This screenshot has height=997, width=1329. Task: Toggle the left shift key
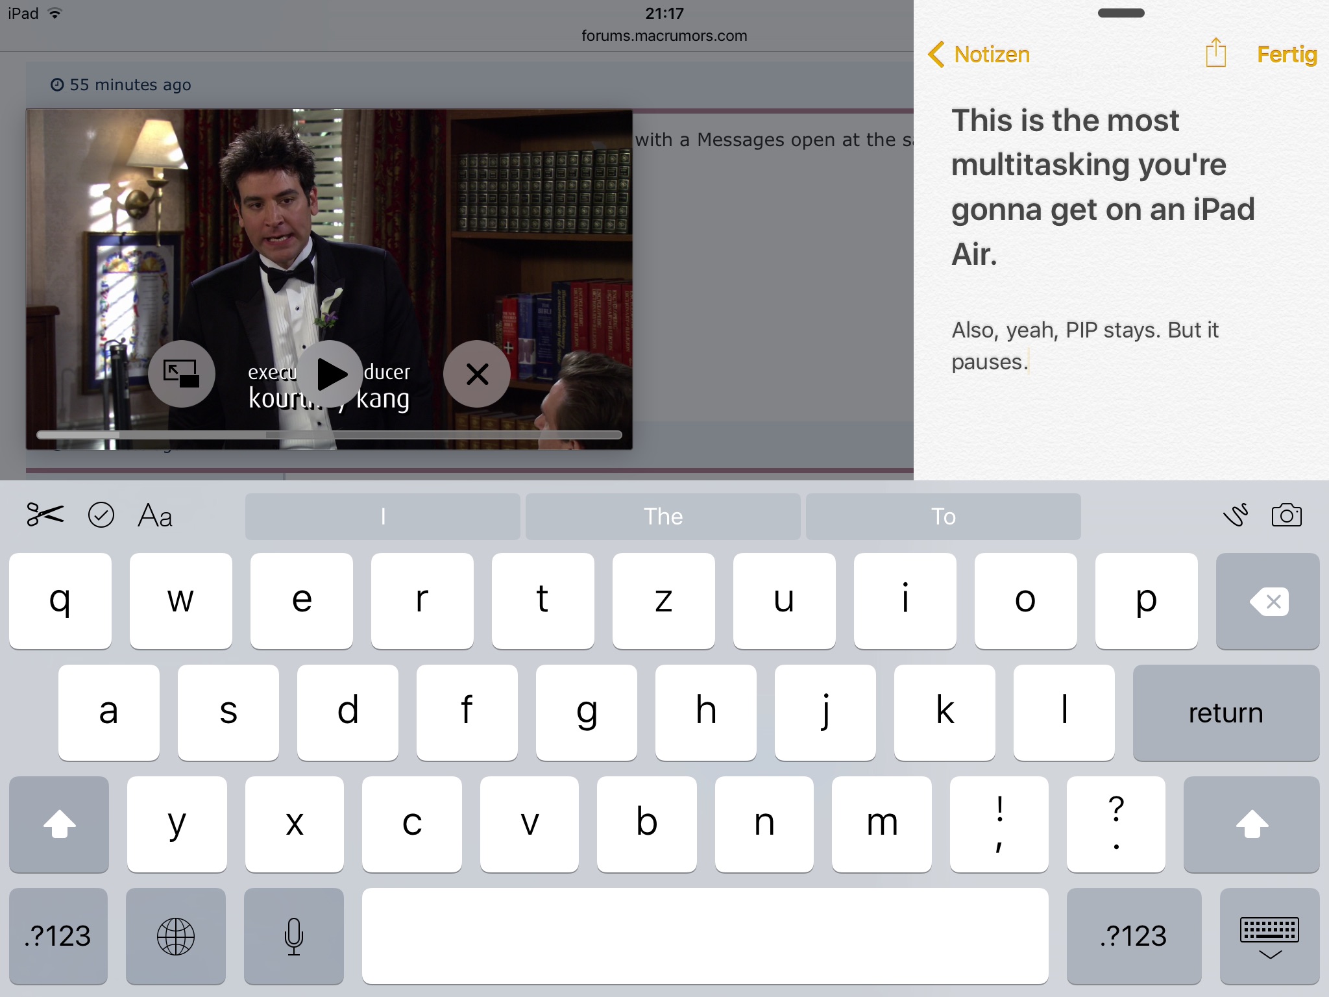[59, 824]
